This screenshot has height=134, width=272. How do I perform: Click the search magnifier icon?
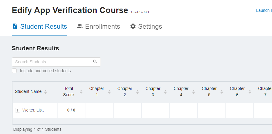click(95, 62)
